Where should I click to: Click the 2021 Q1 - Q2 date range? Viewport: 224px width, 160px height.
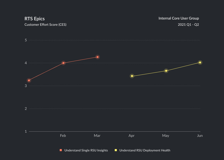pyautogui.click(x=188, y=25)
